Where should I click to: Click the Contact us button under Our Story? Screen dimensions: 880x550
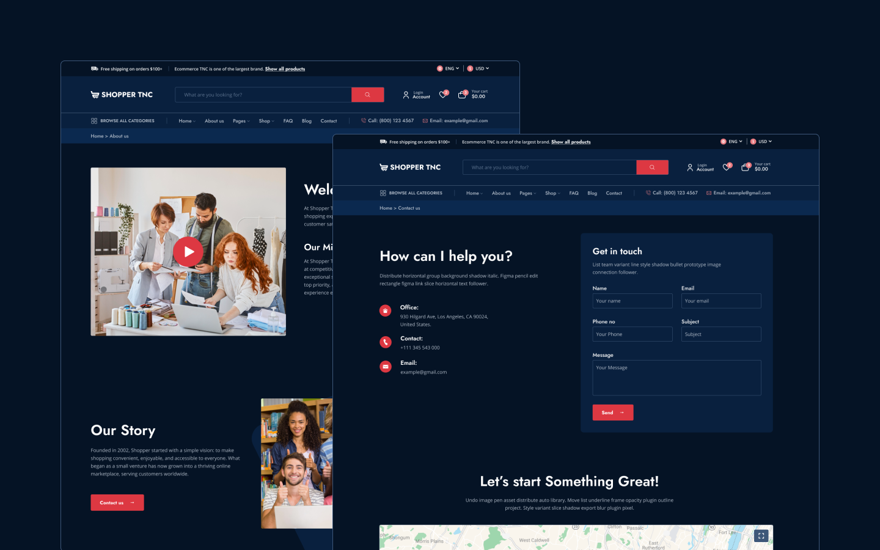(x=117, y=502)
